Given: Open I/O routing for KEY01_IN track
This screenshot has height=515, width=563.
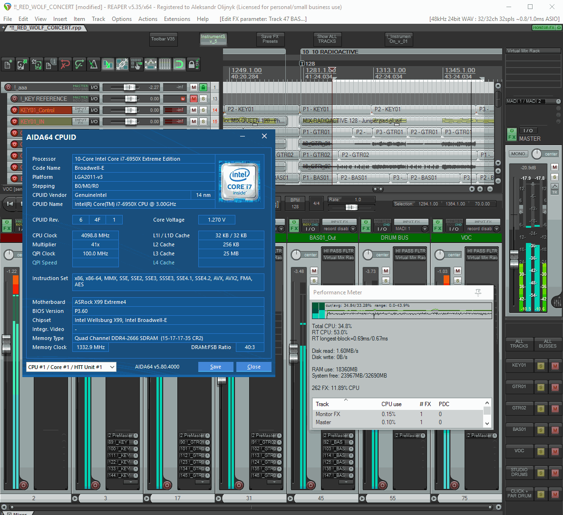Looking at the screenshot, I should click(94, 121).
